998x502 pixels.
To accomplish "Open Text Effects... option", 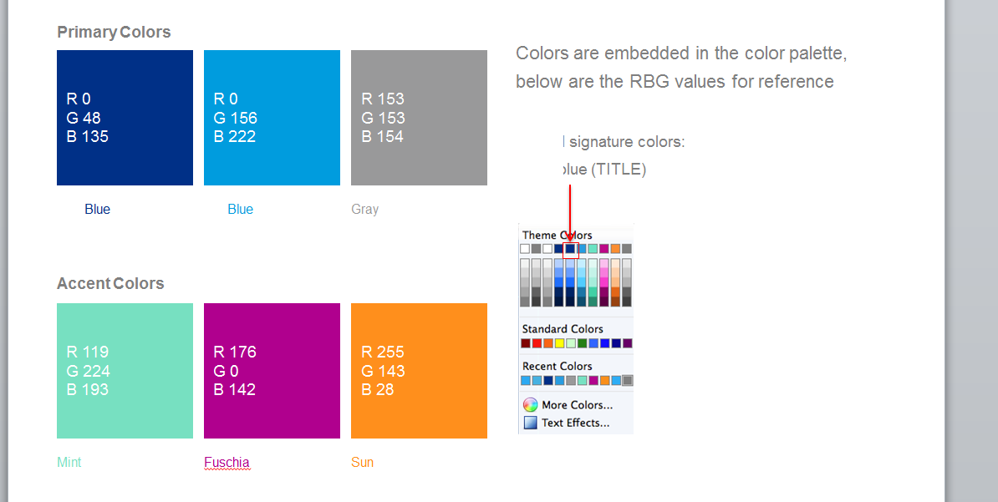I will click(x=575, y=423).
